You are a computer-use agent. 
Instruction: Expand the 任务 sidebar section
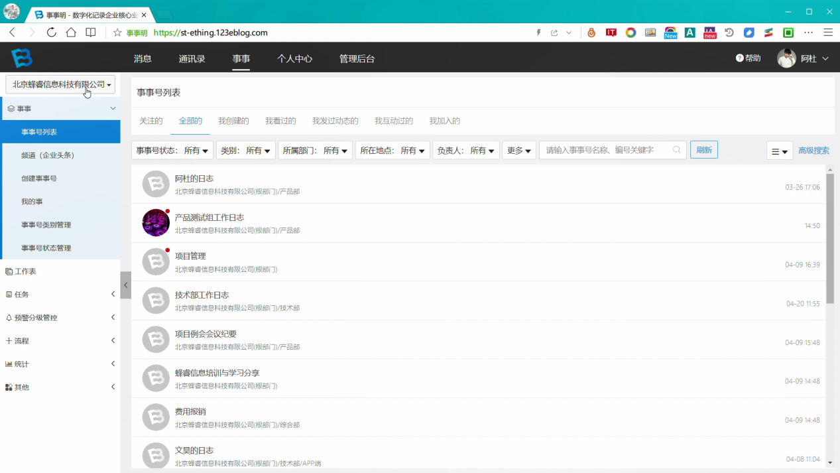(60, 295)
